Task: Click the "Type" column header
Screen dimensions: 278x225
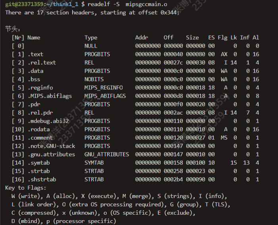Action: click(x=91, y=37)
